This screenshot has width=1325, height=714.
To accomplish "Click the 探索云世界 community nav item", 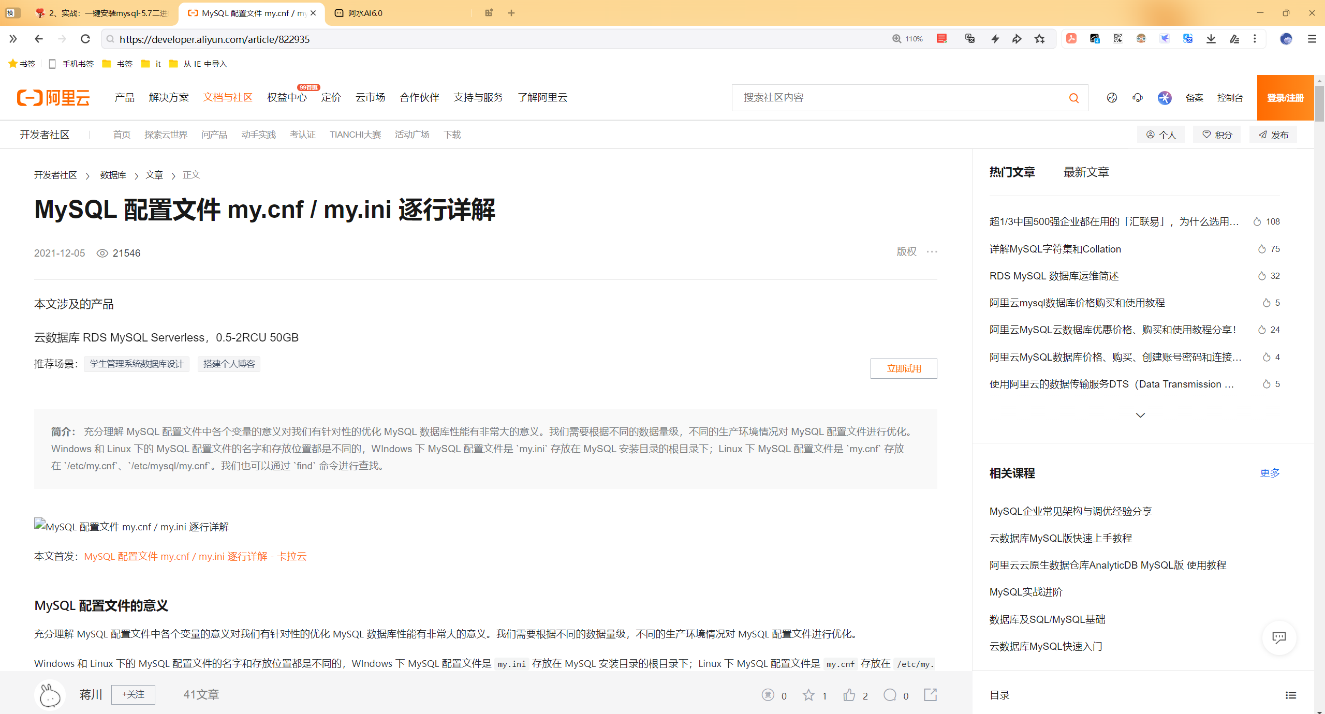I will (166, 135).
